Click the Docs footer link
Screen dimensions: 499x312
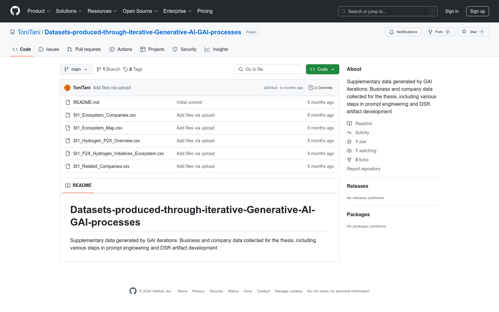pyautogui.click(x=248, y=291)
